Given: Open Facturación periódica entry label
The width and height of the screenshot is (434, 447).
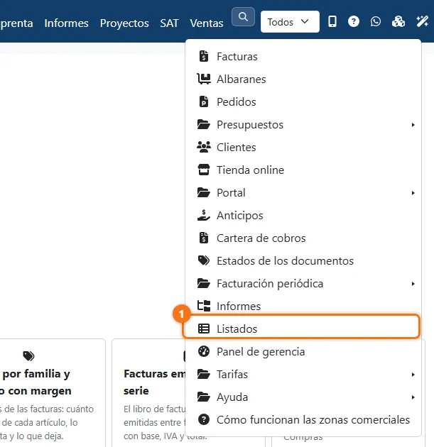Looking at the screenshot, I should pos(270,284).
